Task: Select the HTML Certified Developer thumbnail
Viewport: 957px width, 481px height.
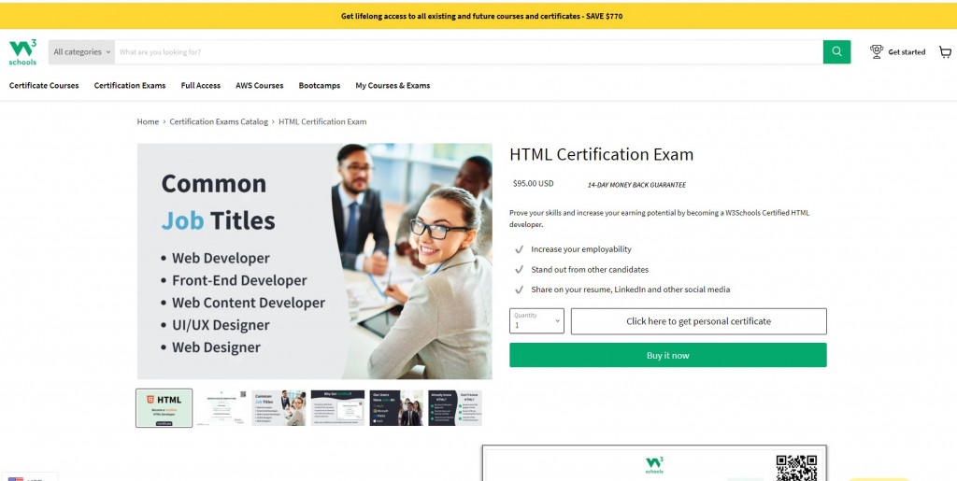Action: coord(164,408)
